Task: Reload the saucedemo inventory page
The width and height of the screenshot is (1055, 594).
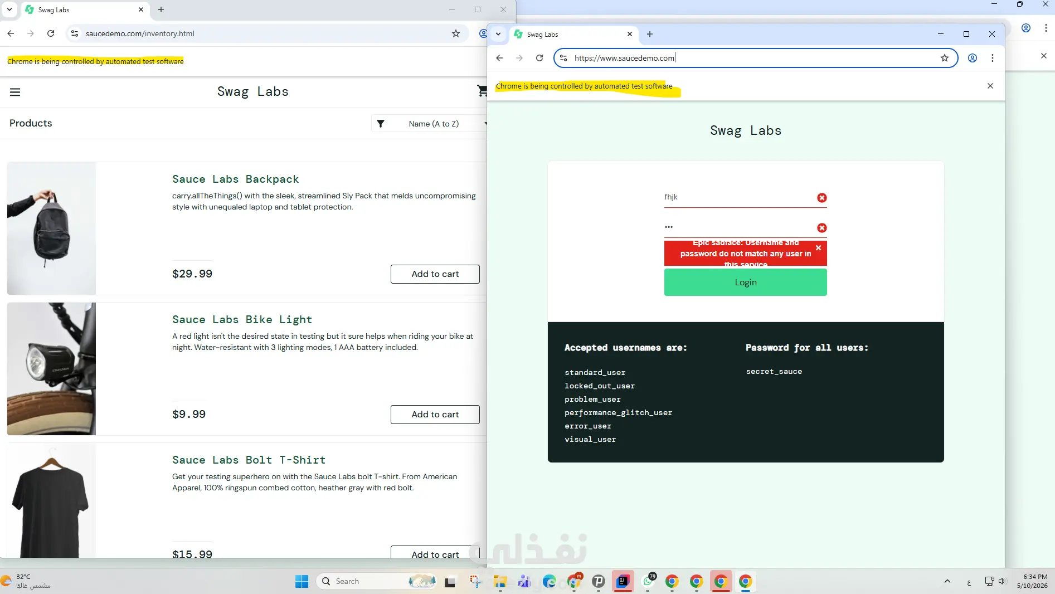Action: [51, 33]
